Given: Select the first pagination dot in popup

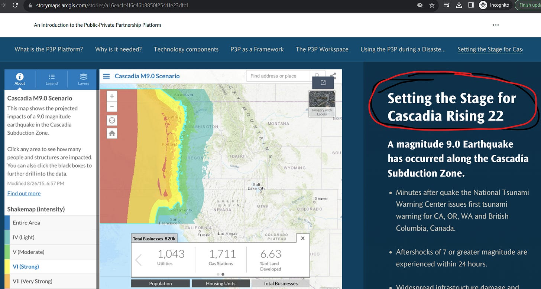Looking at the screenshot, I should (218, 275).
